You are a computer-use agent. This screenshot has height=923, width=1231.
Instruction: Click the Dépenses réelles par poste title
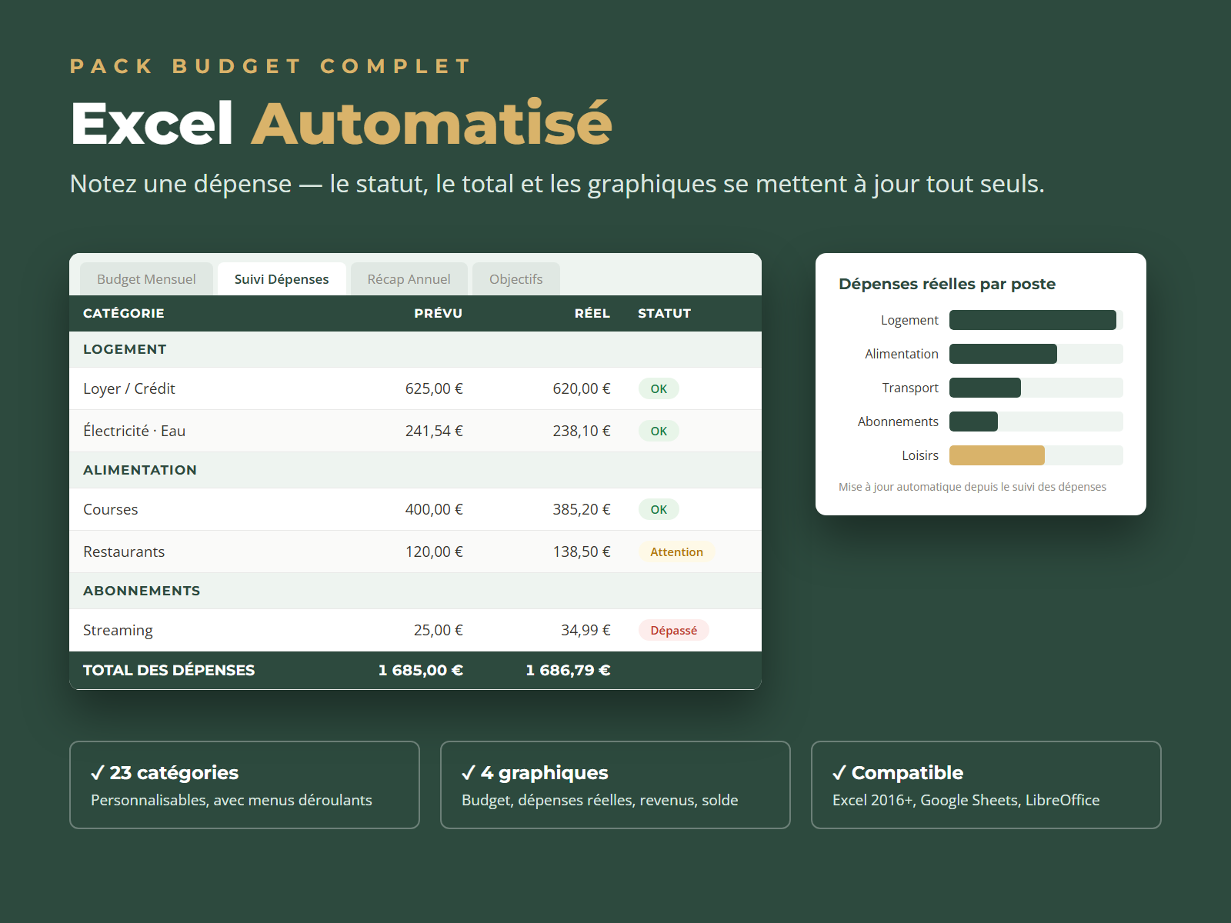947,284
